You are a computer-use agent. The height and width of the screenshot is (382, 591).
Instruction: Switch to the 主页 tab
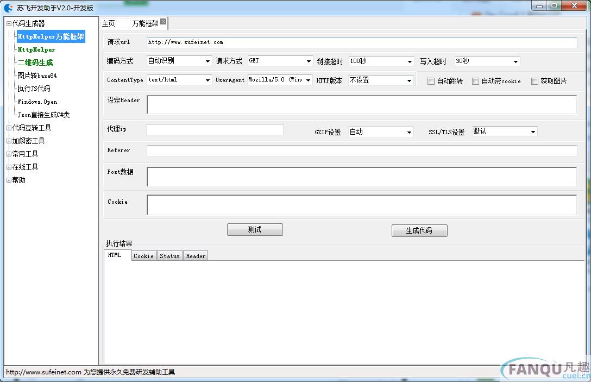click(109, 23)
